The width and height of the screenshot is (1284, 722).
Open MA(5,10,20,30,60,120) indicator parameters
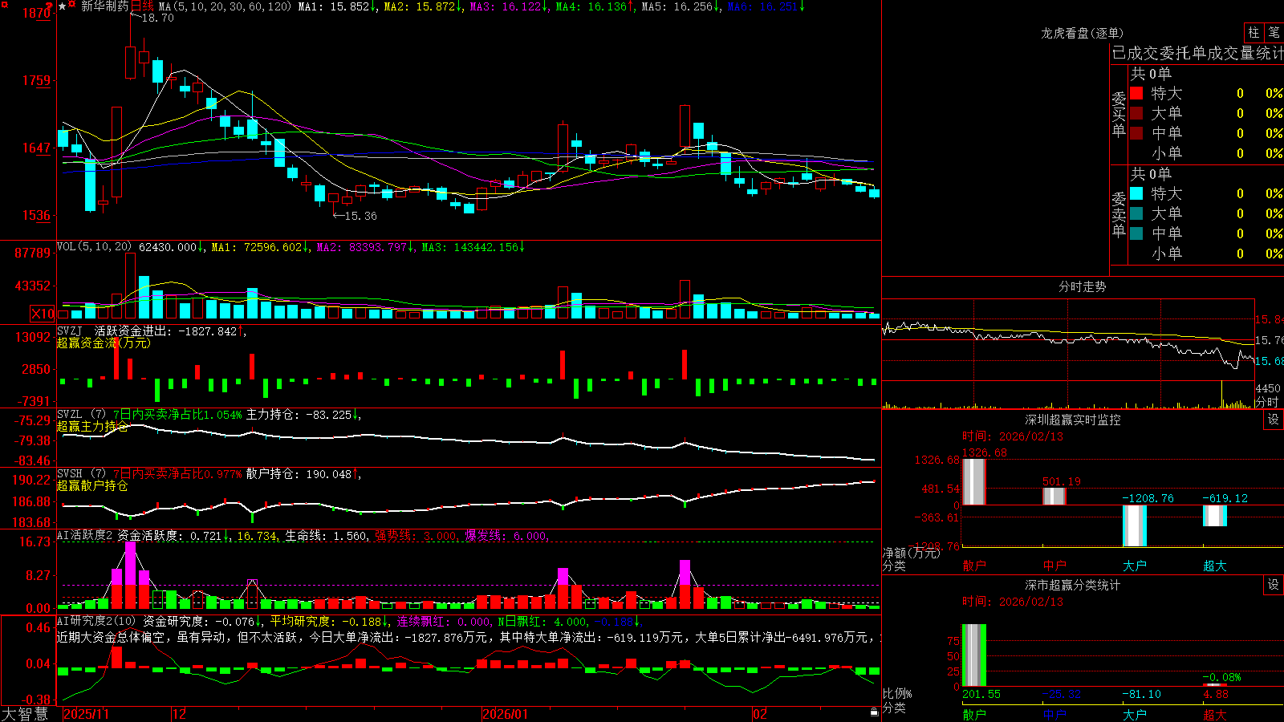coord(225,6)
